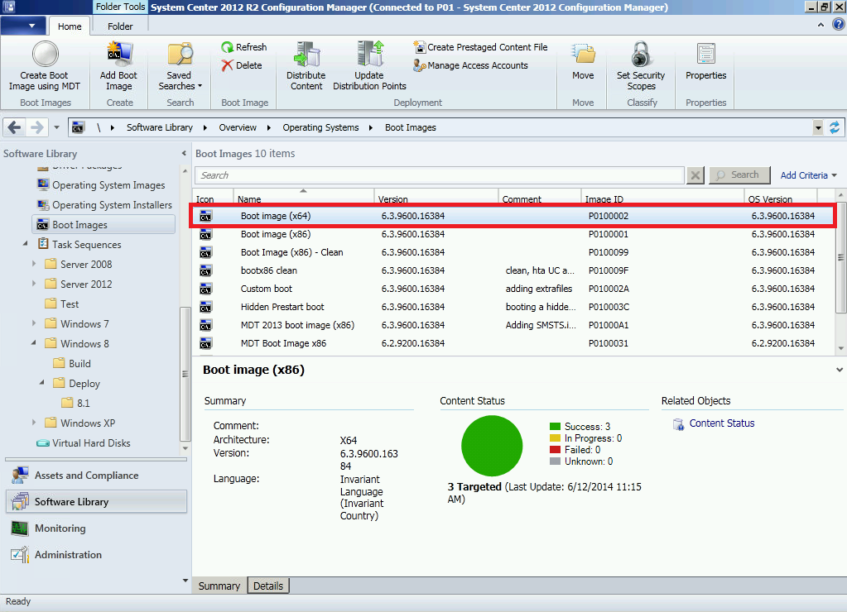
Task: Switch to Details tab at bottom
Action: [268, 586]
